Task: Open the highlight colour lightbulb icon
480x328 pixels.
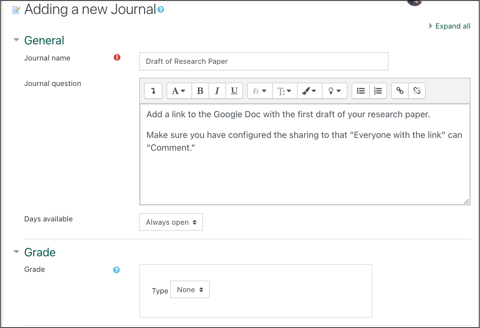Action: point(334,91)
